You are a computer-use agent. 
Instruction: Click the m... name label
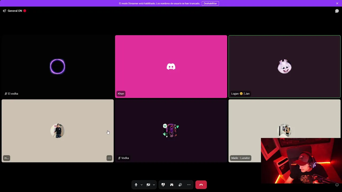pos(6,158)
